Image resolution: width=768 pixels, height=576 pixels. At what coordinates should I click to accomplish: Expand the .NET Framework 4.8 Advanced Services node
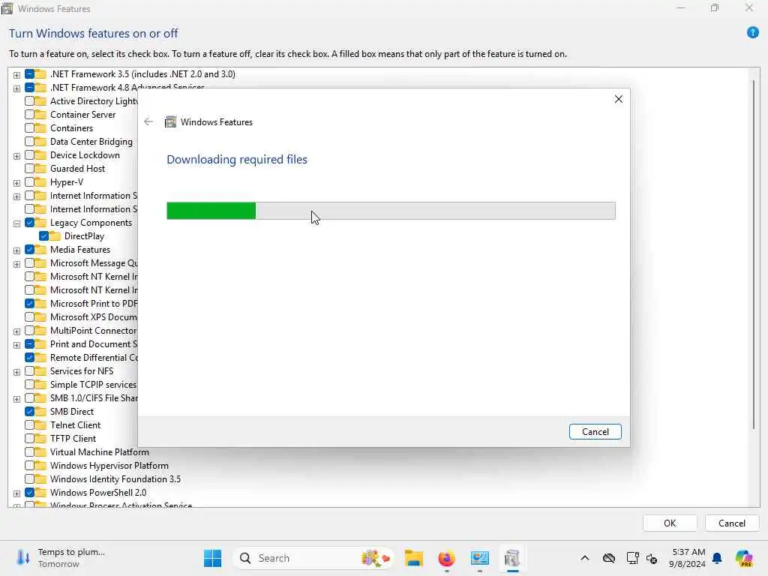click(x=16, y=88)
